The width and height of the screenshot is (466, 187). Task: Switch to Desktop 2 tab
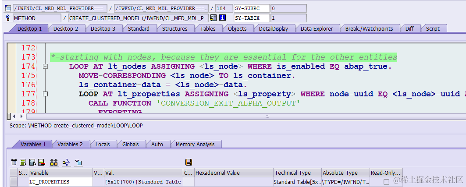click(x=66, y=29)
